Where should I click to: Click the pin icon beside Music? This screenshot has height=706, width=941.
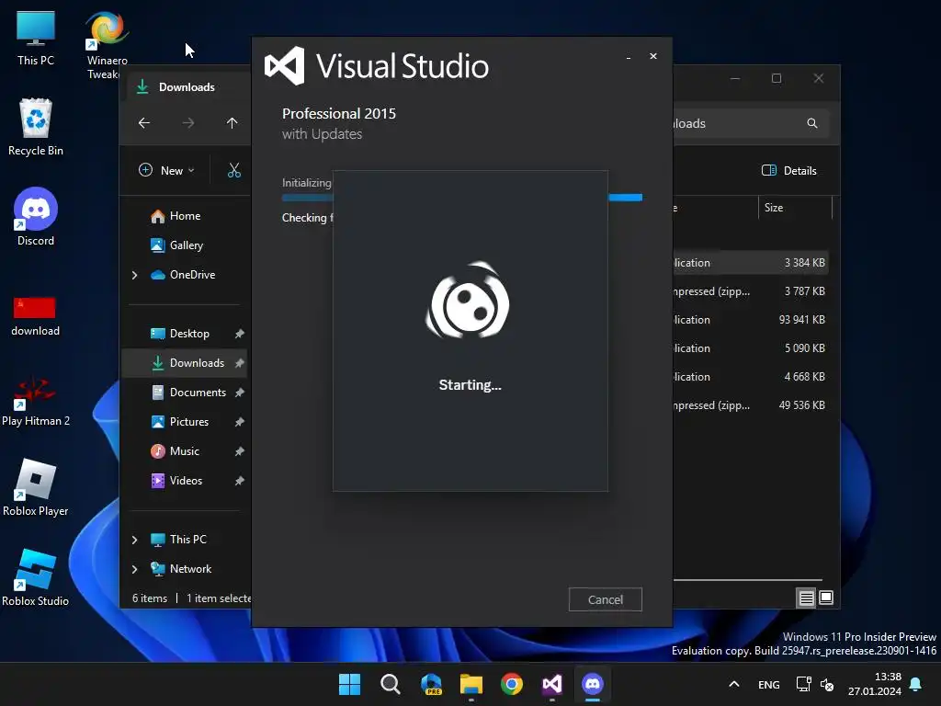point(240,451)
